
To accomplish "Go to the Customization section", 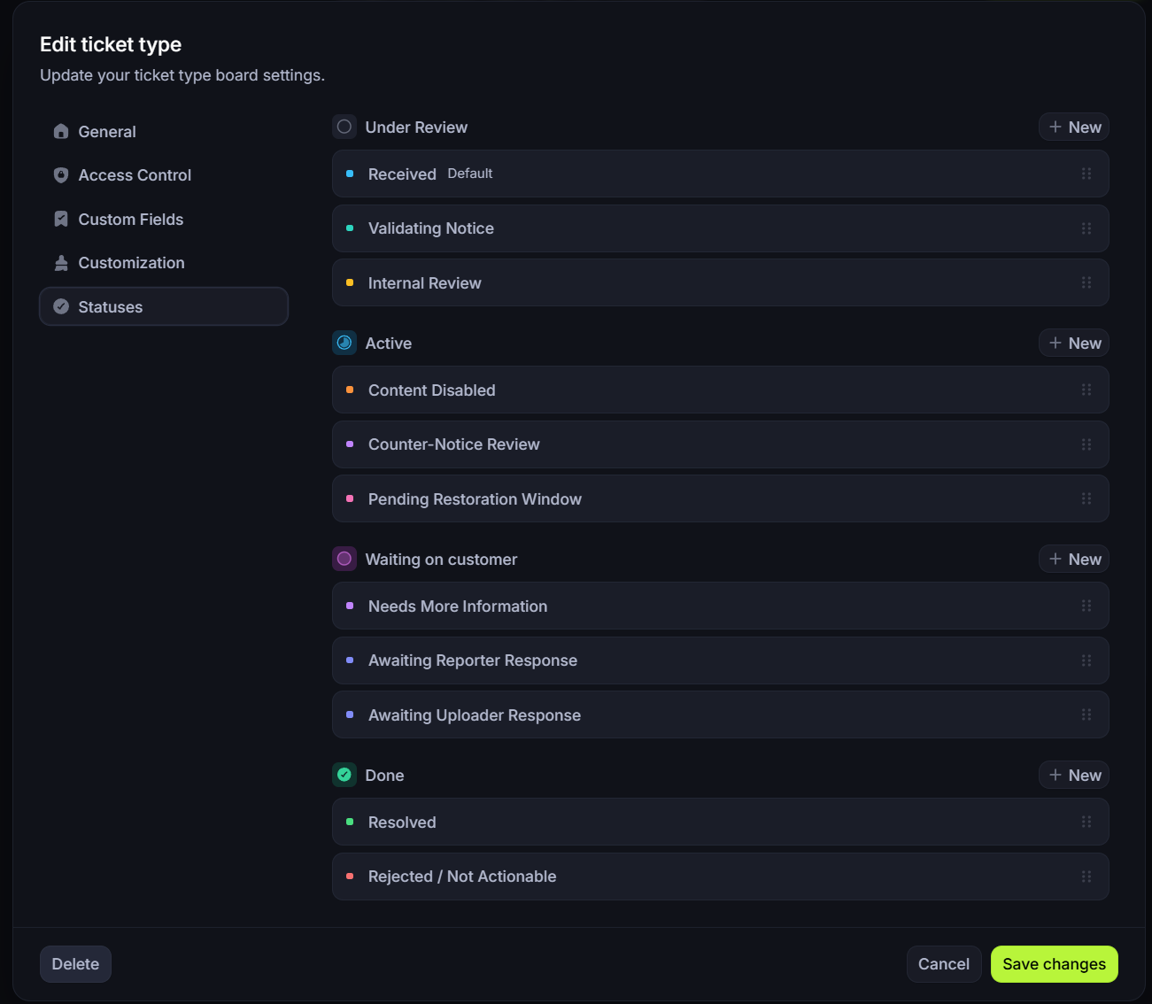I will click(x=164, y=263).
